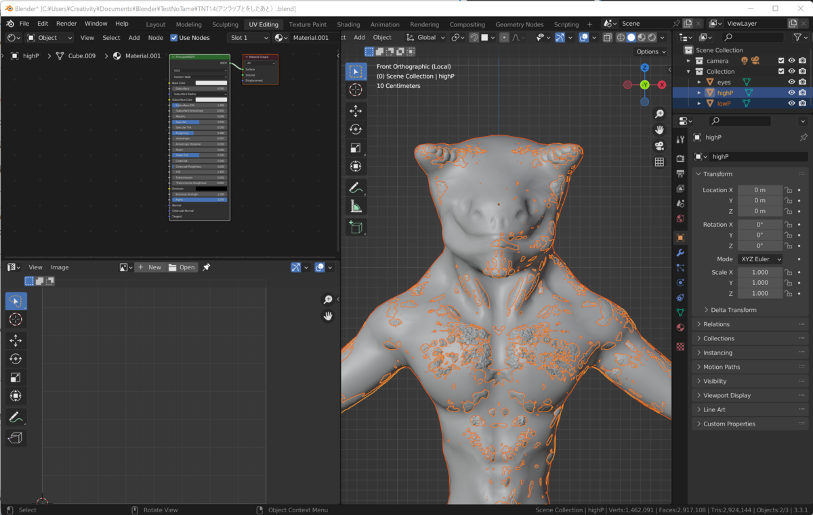
Task: Open the Modifier properties wrench tab
Action: [x=680, y=252]
